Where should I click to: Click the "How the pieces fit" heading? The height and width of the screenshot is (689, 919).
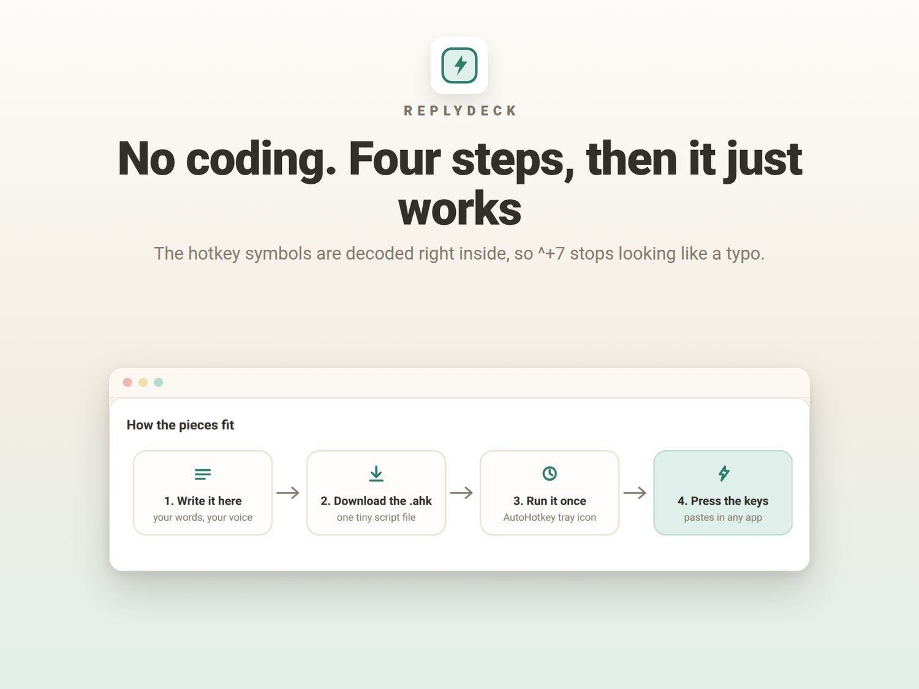tap(180, 425)
